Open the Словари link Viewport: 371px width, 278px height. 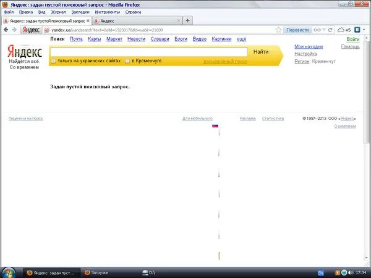point(160,39)
